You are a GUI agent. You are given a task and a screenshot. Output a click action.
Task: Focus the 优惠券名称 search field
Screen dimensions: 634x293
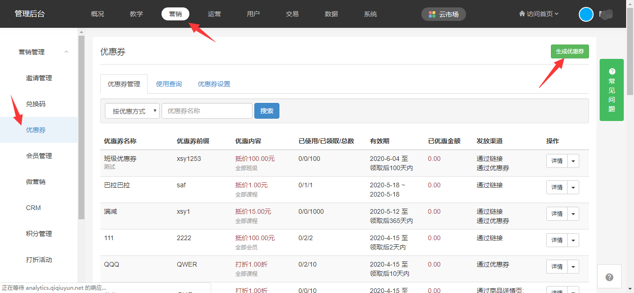[x=207, y=111]
